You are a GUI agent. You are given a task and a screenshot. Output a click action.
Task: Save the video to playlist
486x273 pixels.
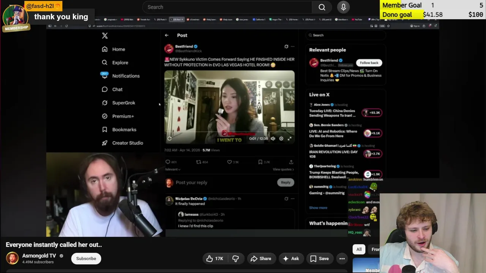pos(319,259)
